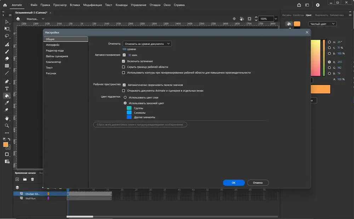354x219 pixels.
Task: Delete layer with trash icon
Action: (32, 179)
